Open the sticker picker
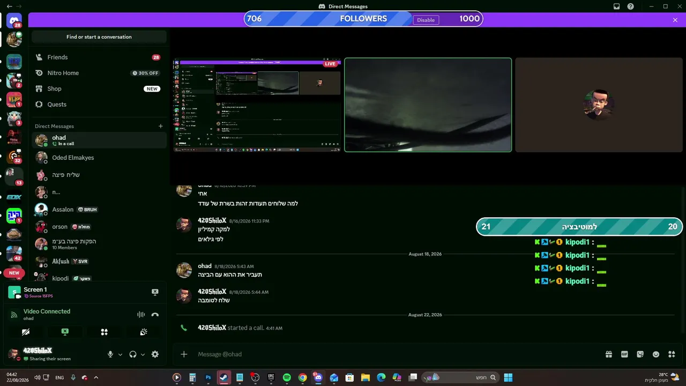 (x=640, y=354)
